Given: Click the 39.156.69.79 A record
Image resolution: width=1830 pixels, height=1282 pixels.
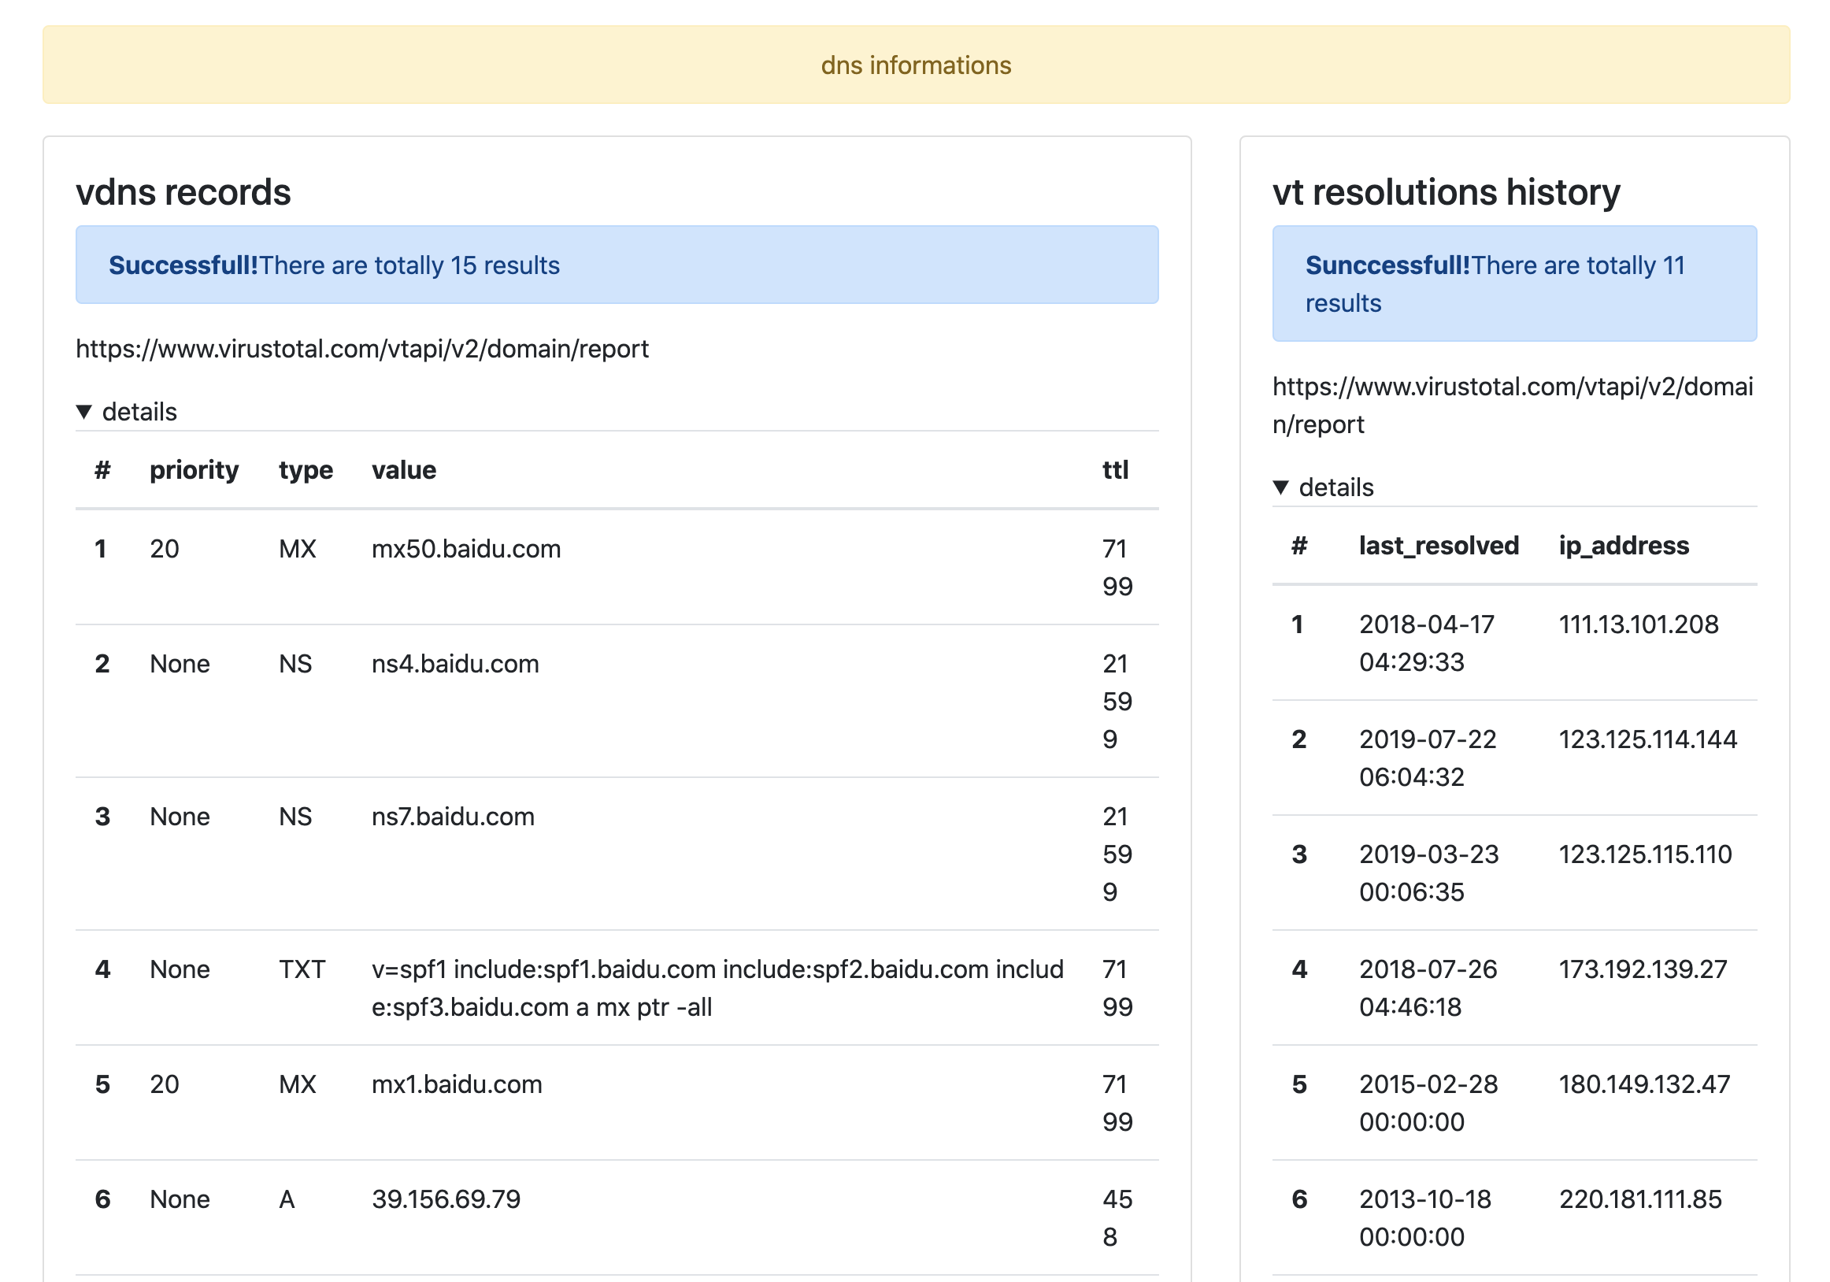Looking at the screenshot, I should [446, 1199].
